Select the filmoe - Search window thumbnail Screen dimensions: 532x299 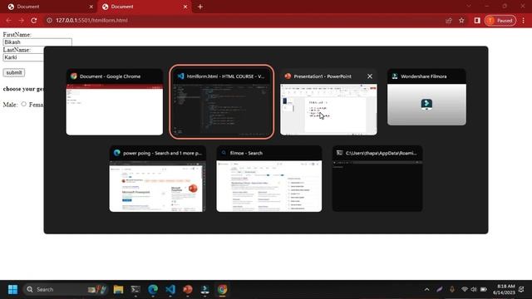click(x=269, y=179)
